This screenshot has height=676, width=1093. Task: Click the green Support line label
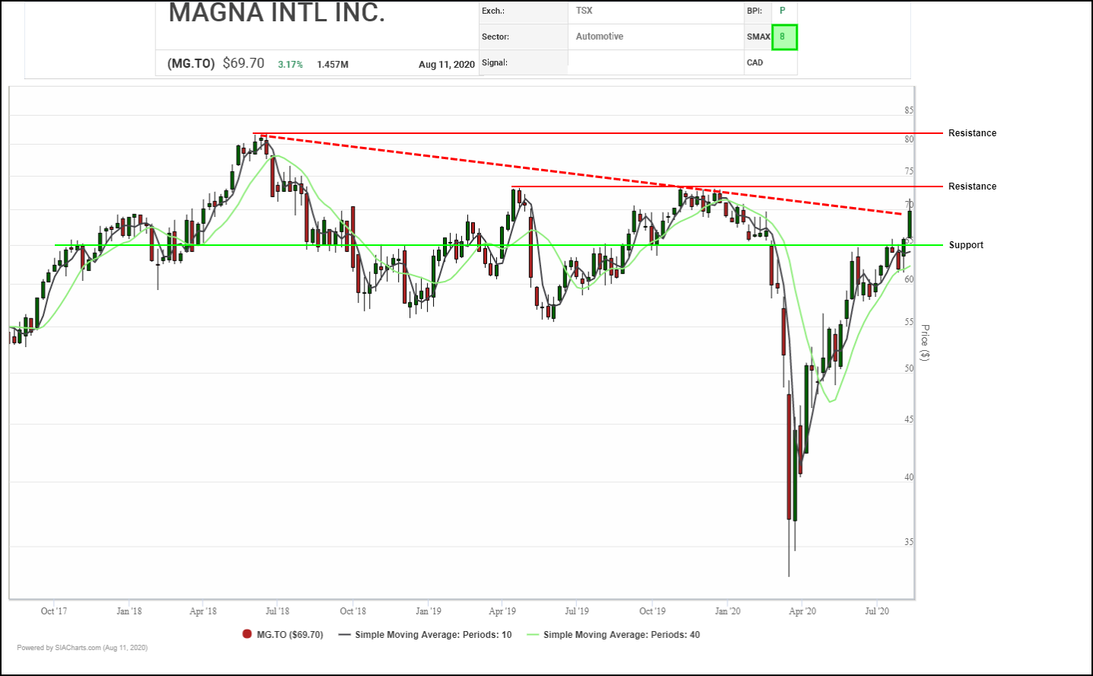[966, 245]
